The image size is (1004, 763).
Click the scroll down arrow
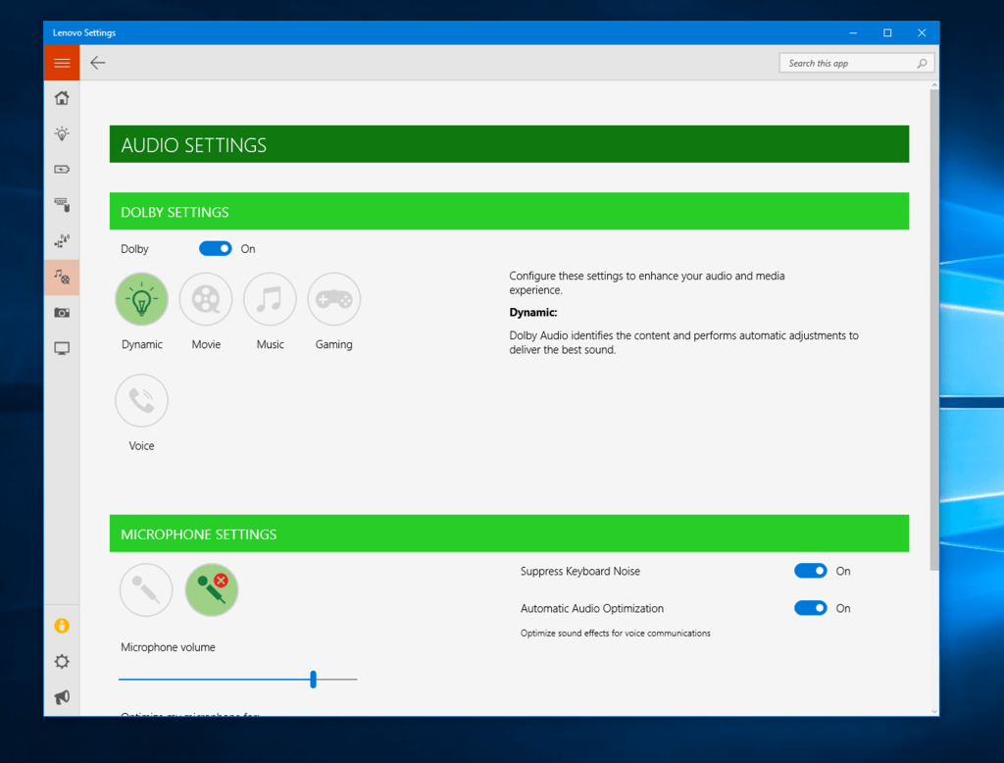[x=934, y=711]
